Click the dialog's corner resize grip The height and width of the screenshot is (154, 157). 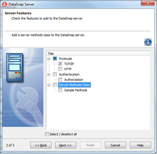pos(152,149)
